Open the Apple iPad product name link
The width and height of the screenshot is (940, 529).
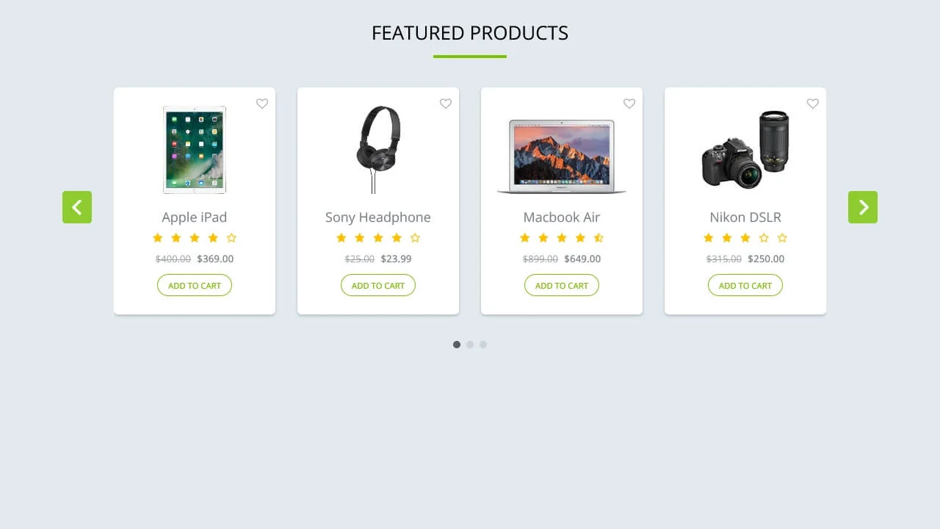(x=194, y=217)
